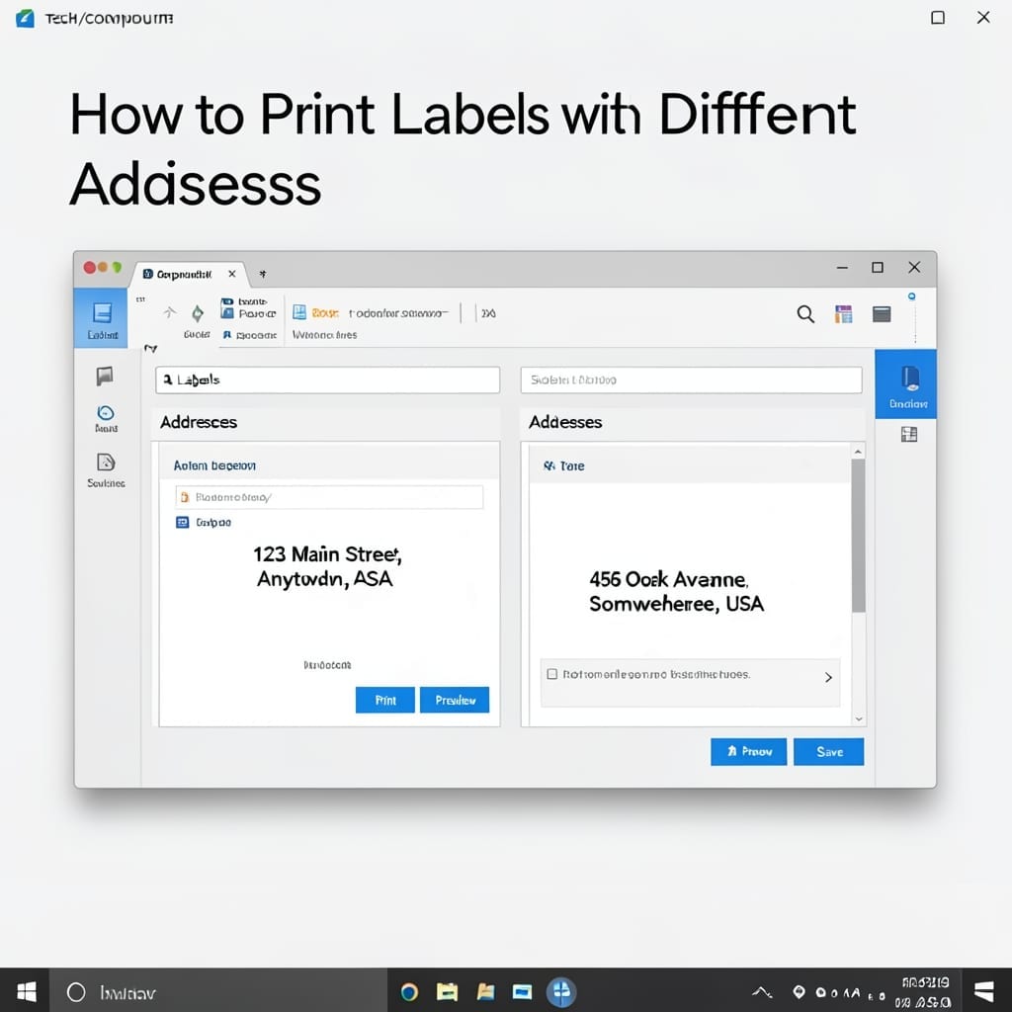Viewport: 1012px width, 1012px height.
Task: Click the Save button
Action: 829,751
